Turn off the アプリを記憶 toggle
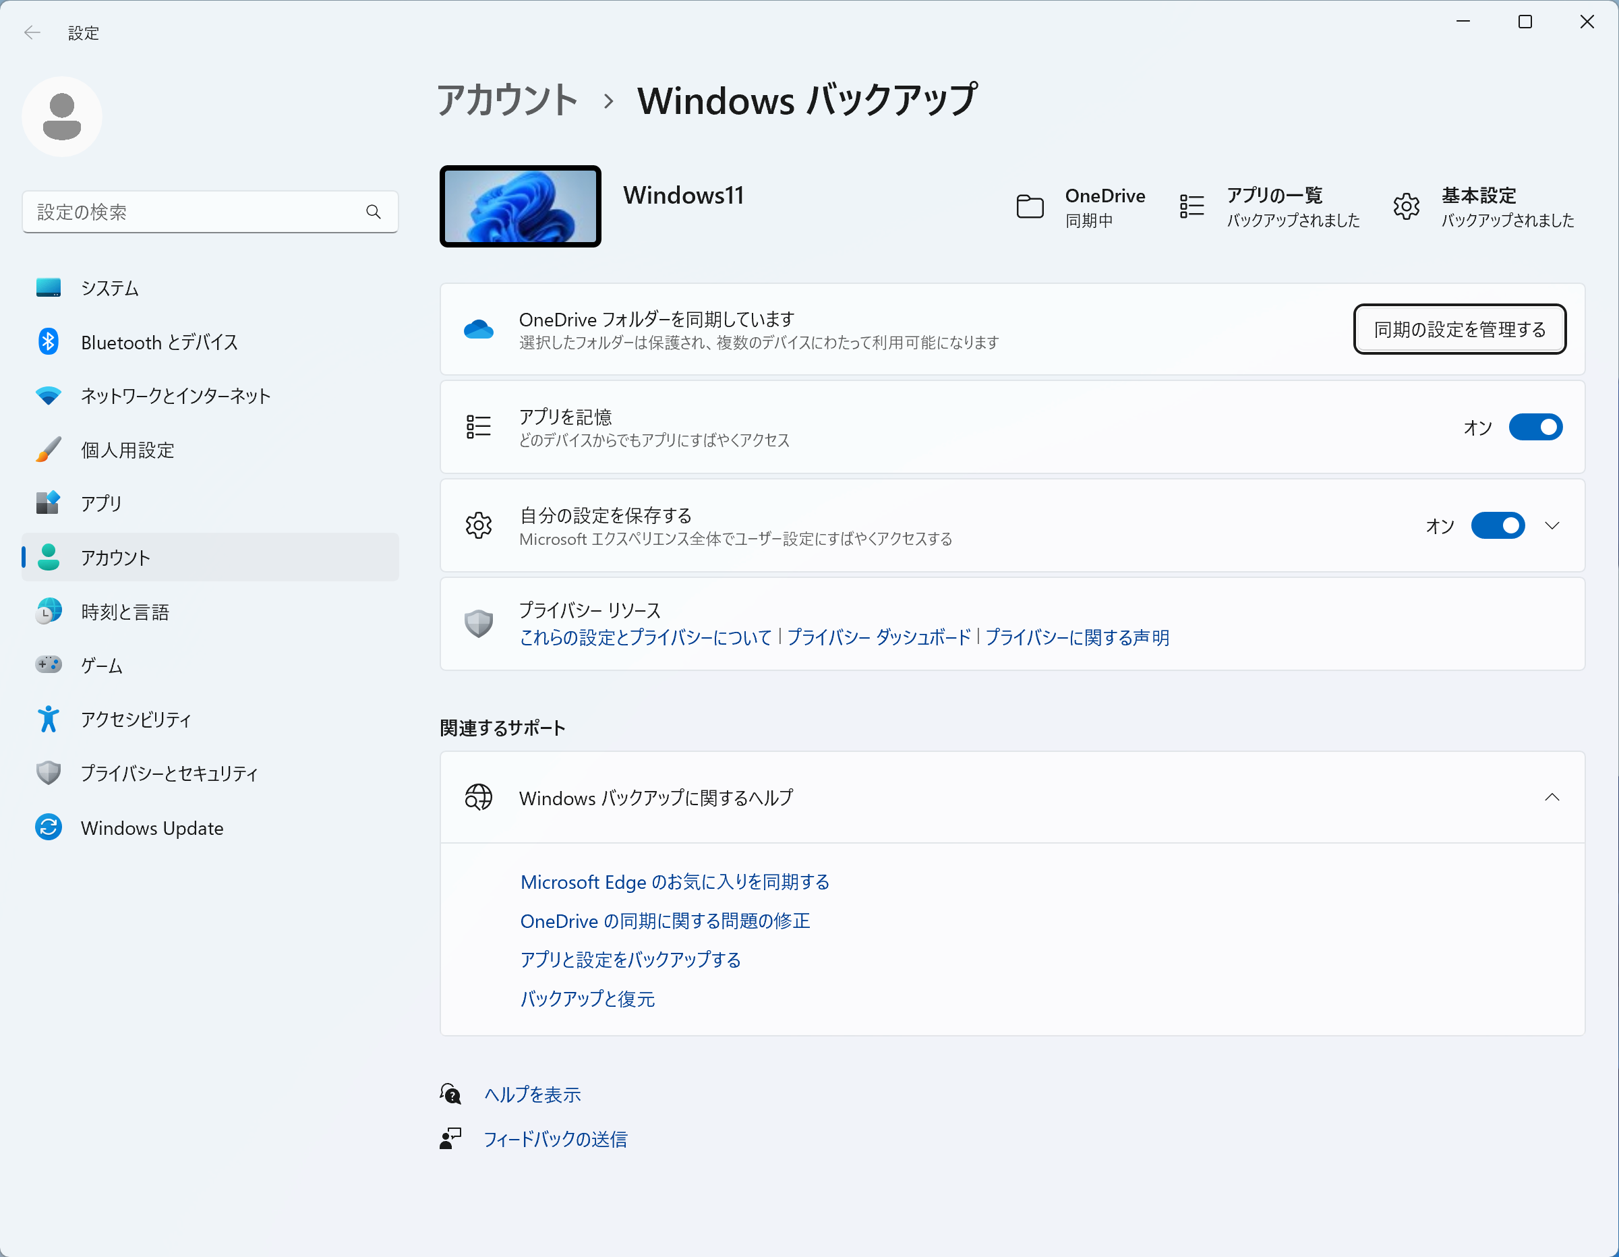Screen dimensions: 1619x1257 pos(1535,427)
